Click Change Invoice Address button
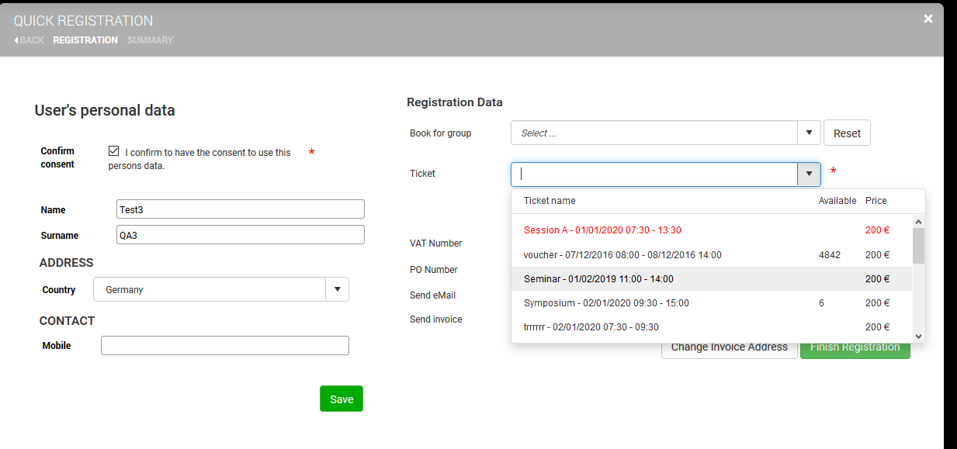Viewport: 957px width, 449px height. [729, 347]
